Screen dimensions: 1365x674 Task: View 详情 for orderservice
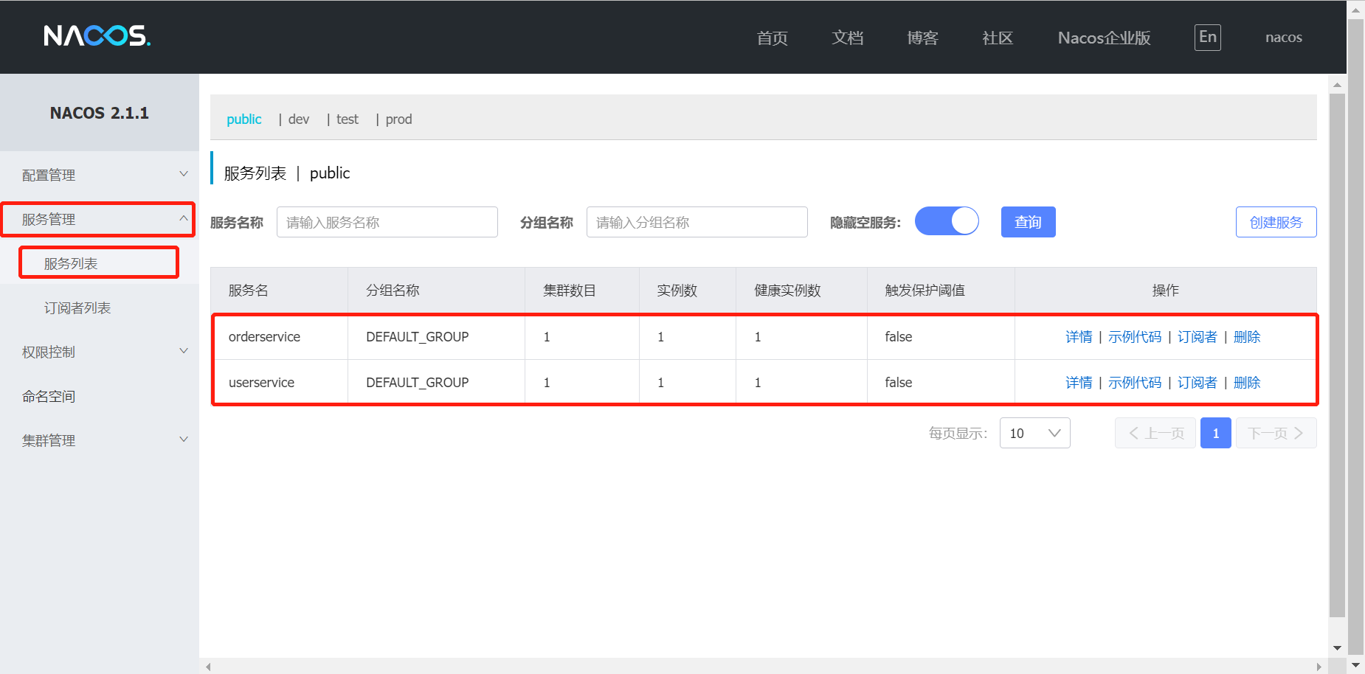1079,336
